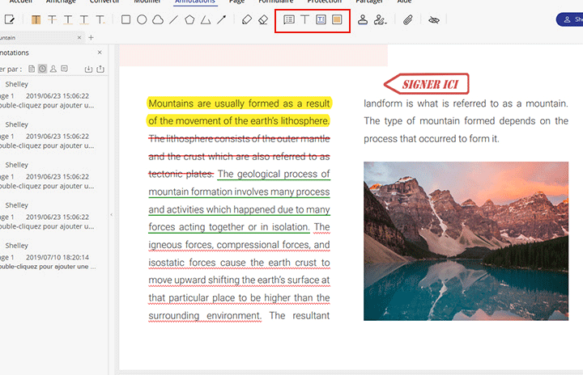
Task: Add a file Attachment
Action: pos(408,19)
